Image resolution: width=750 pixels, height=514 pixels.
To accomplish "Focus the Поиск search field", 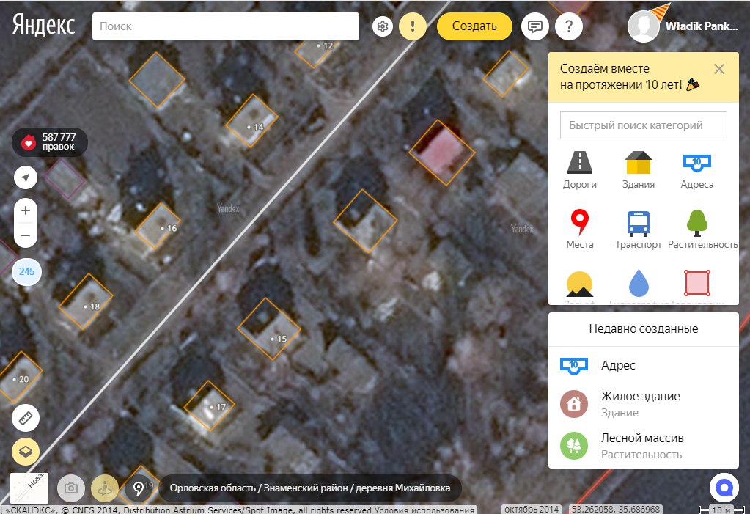I will click(225, 26).
